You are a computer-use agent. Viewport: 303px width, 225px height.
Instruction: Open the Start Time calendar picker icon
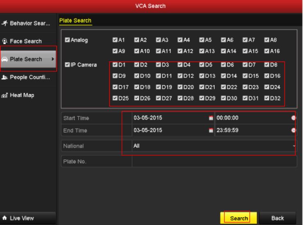point(211,118)
